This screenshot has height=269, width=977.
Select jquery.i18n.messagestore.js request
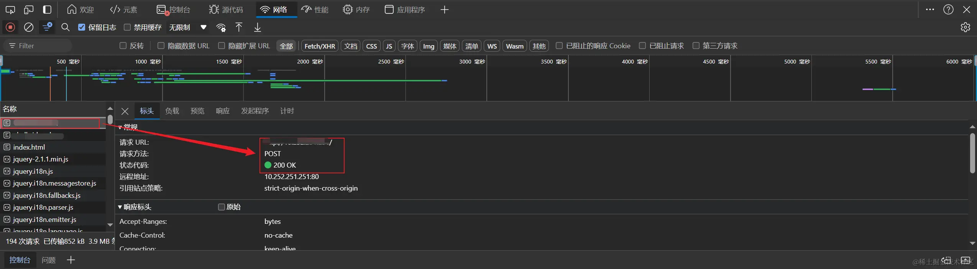[53, 183]
